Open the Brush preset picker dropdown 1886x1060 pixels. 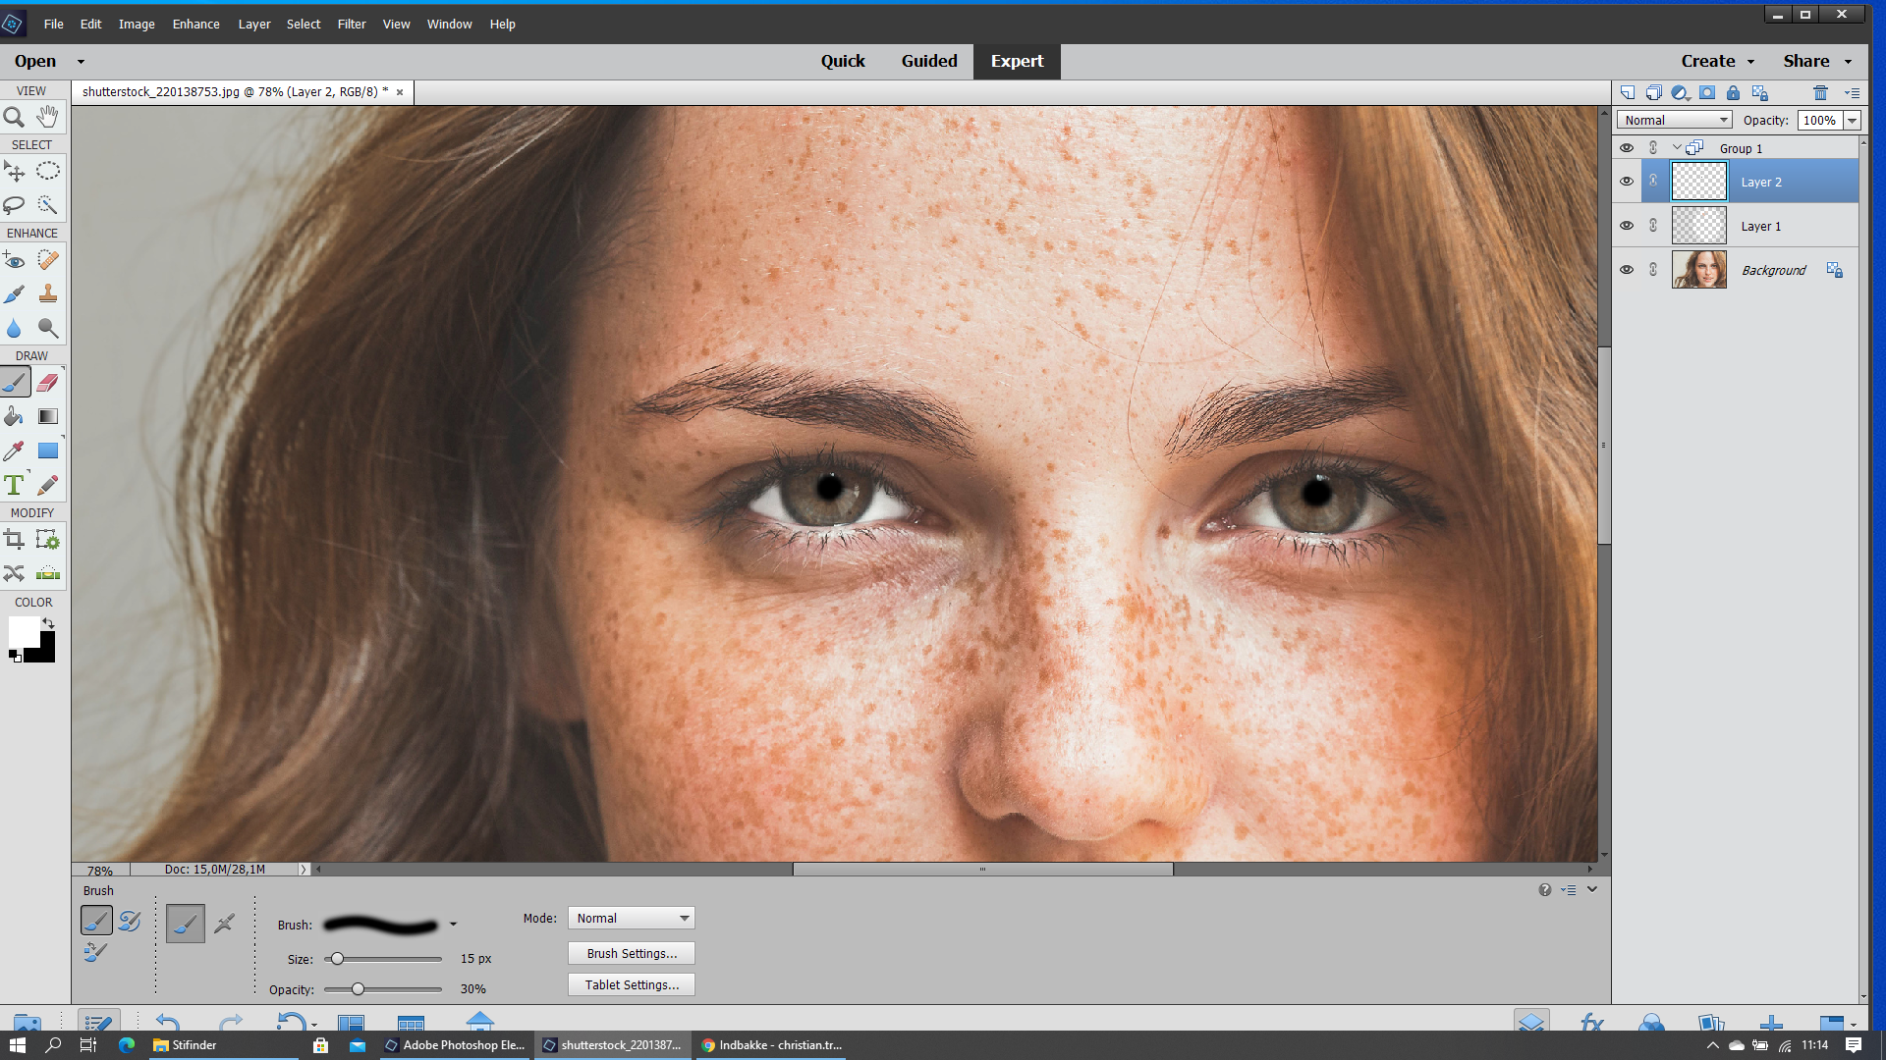(x=453, y=924)
